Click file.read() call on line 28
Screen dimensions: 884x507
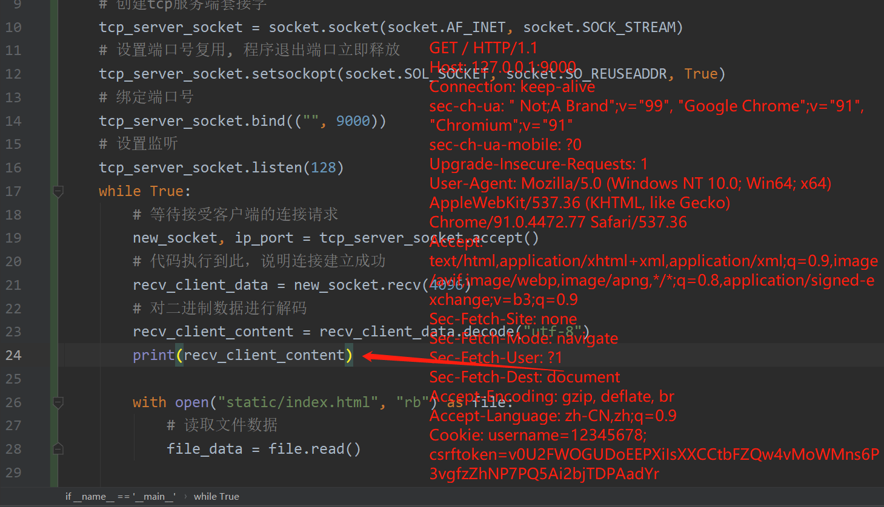click(315, 449)
